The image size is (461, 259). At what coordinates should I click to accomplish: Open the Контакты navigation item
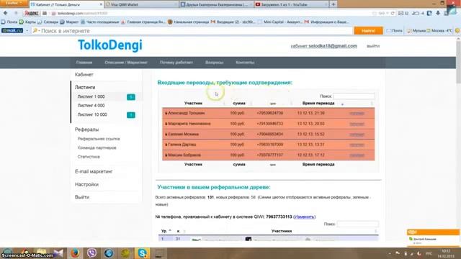[x=245, y=63]
